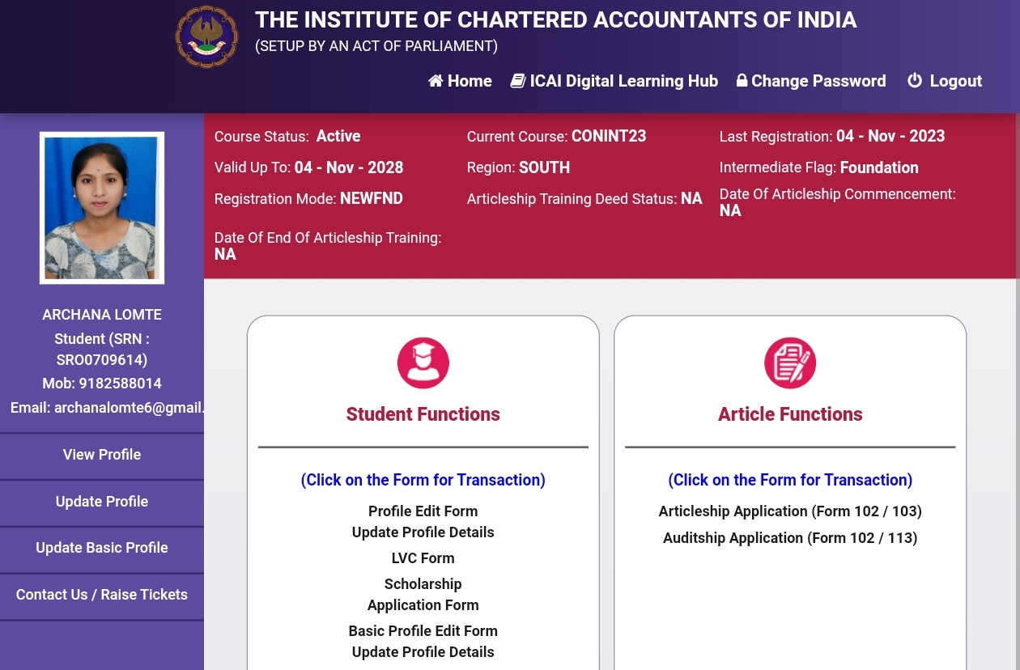Click the Article Functions document icon
Image resolution: width=1020 pixels, height=670 pixels.
790,363
